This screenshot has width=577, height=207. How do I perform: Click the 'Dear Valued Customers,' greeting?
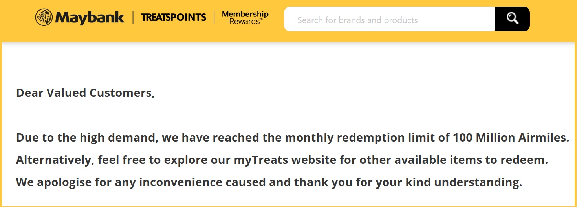pyautogui.click(x=85, y=93)
